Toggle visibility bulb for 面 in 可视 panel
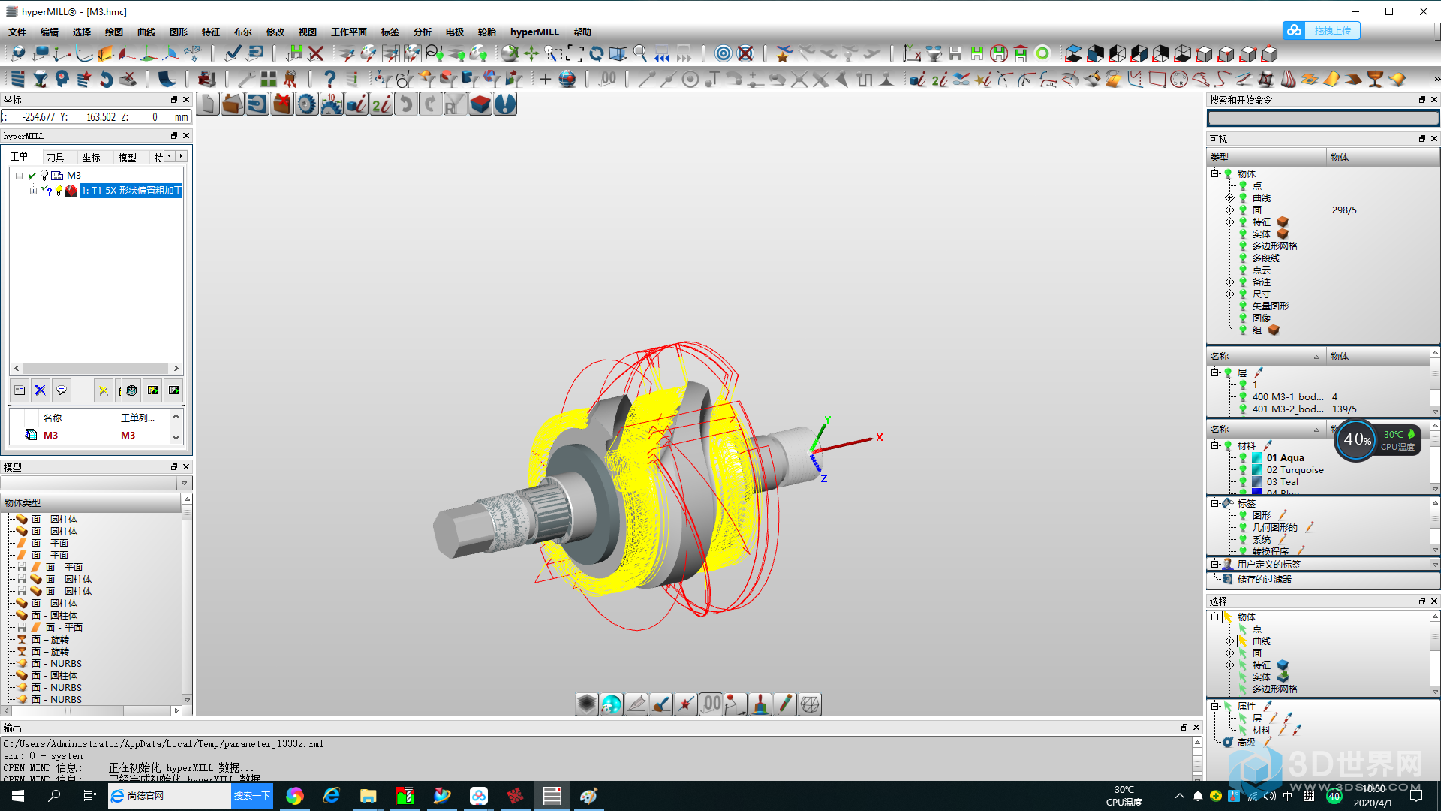 pyautogui.click(x=1243, y=210)
